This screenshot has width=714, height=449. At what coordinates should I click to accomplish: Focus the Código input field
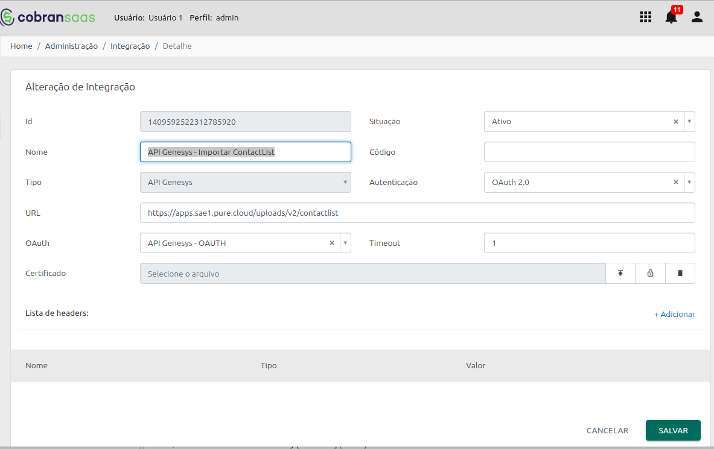[x=589, y=152]
